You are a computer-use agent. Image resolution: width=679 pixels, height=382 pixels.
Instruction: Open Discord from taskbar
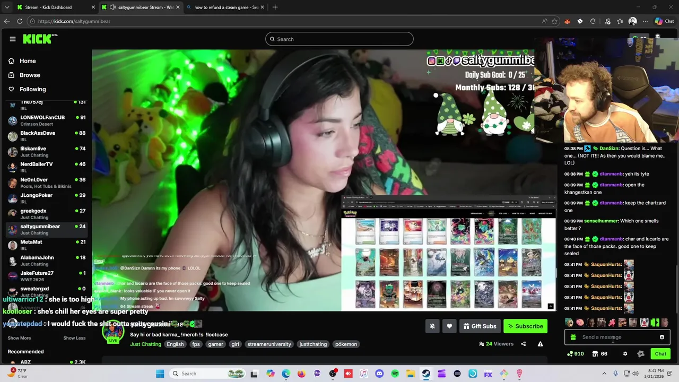pos(379,374)
